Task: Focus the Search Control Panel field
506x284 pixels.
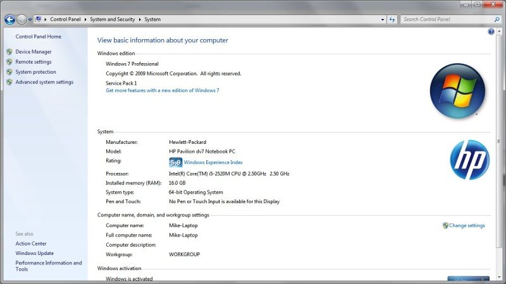Action: coord(447,20)
